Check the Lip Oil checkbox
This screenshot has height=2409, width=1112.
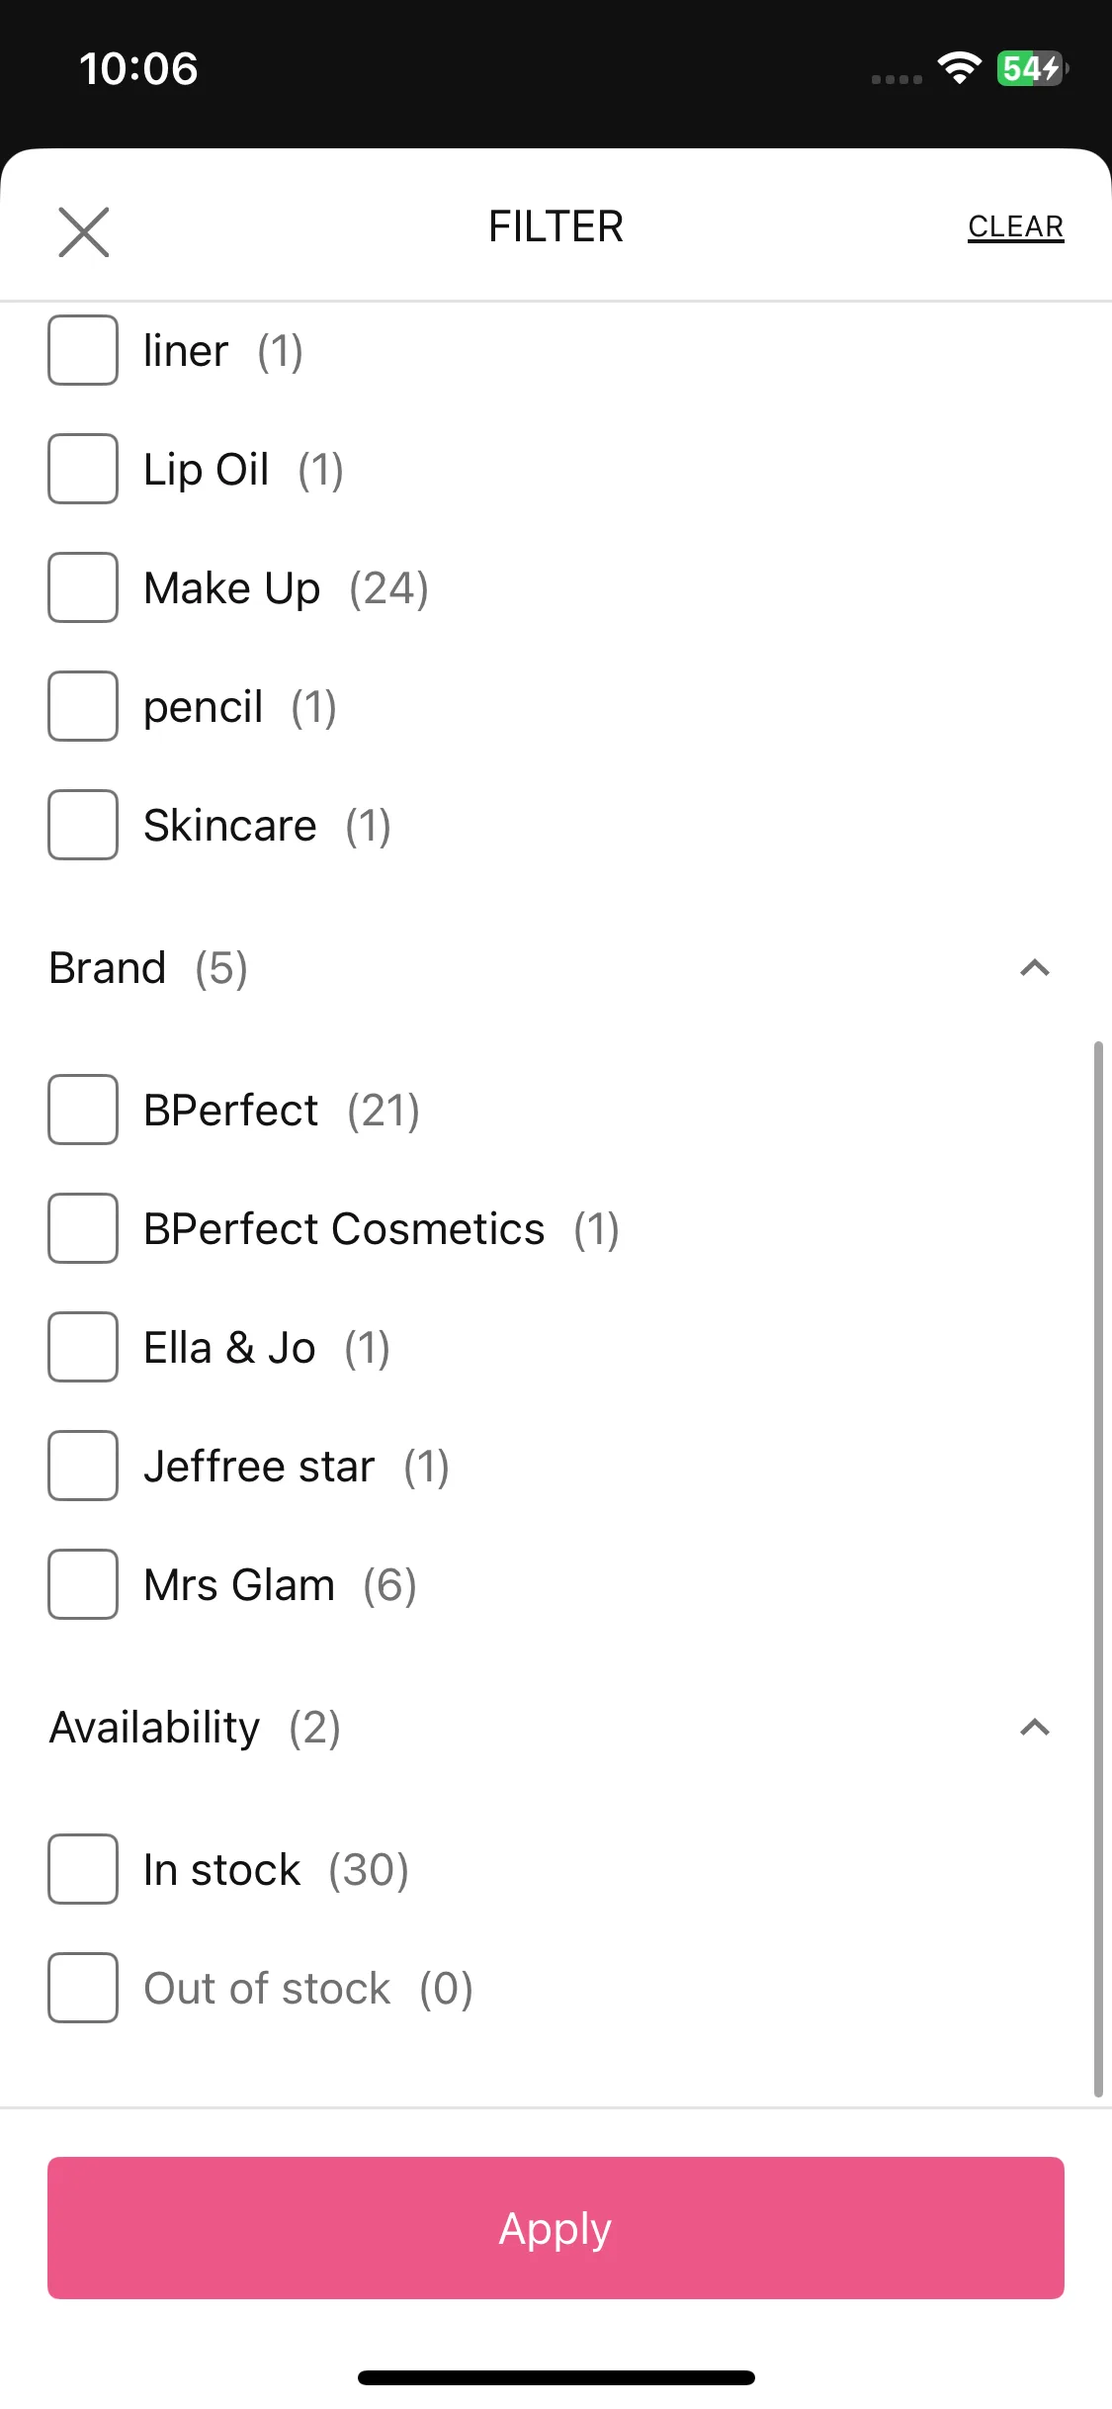tap(83, 469)
